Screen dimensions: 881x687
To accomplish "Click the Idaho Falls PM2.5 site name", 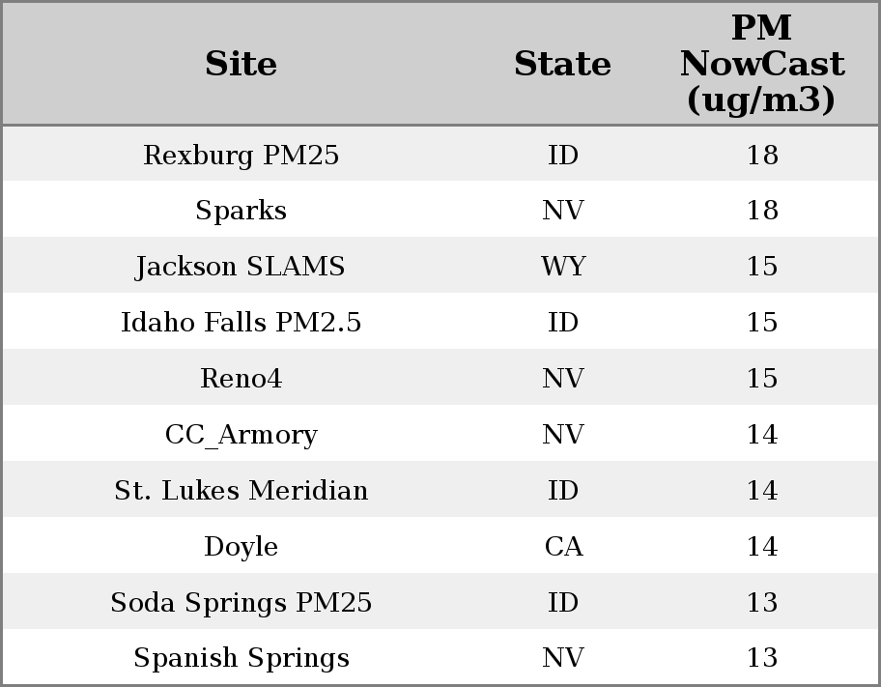I will (242, 323).
